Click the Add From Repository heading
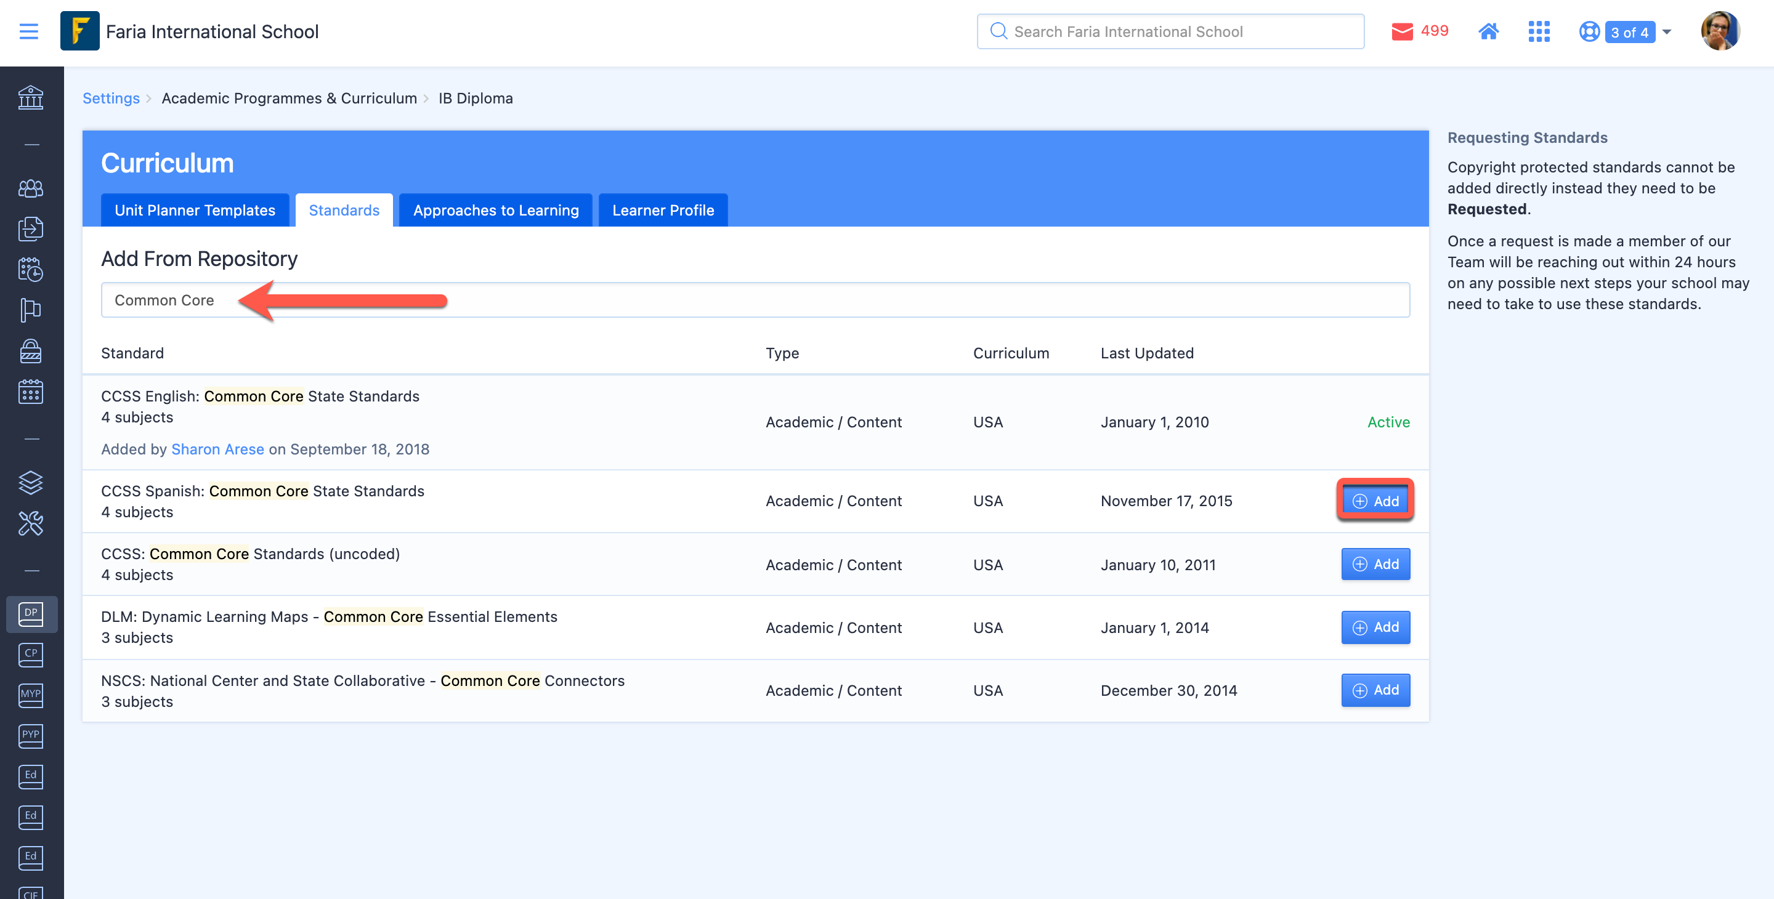The width and height of the screenshot is (1774, 899). pos(199,259)
